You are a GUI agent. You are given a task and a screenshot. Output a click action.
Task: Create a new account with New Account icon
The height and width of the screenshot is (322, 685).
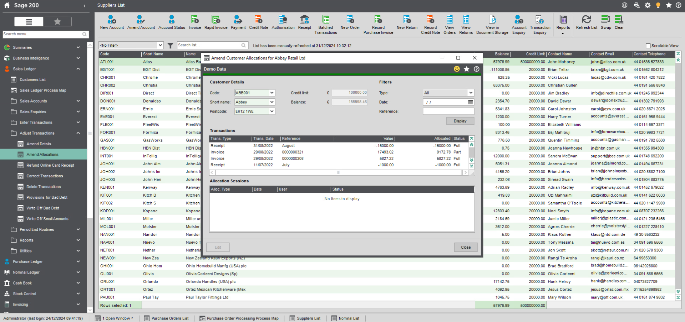(x=112, y=22)
